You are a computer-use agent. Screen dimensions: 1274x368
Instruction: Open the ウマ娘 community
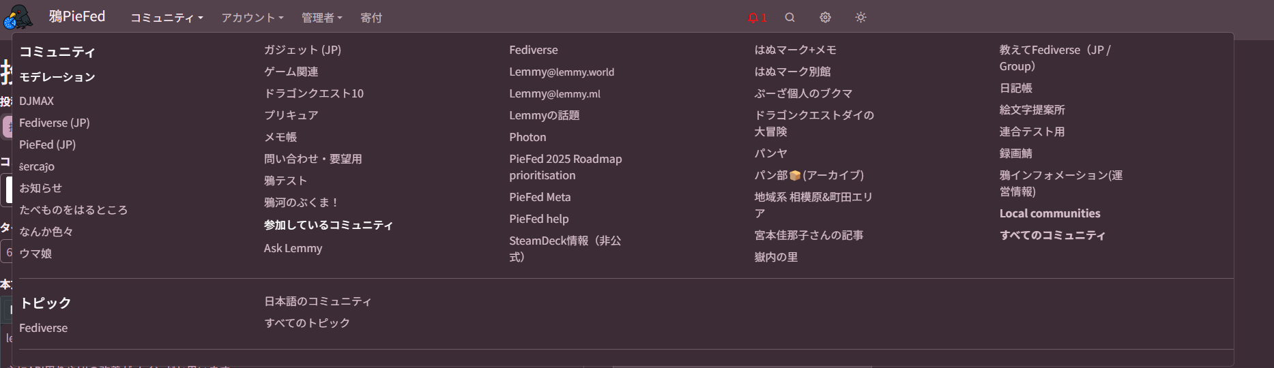coord(35,254)
